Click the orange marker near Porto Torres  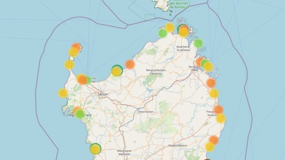(x=83, y=80)
